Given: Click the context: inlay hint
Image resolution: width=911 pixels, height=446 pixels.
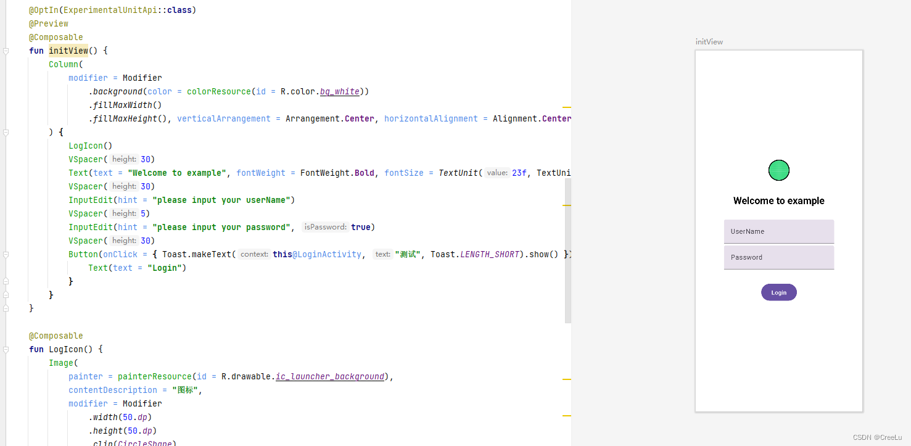Looking at the screenshot, I should pos(254,254).
